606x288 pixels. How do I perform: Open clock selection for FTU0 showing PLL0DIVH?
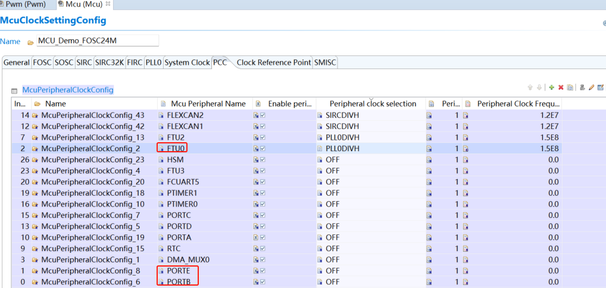pos(369,148)
